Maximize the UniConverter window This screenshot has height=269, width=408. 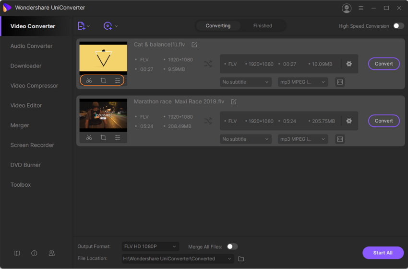(386, 8)
